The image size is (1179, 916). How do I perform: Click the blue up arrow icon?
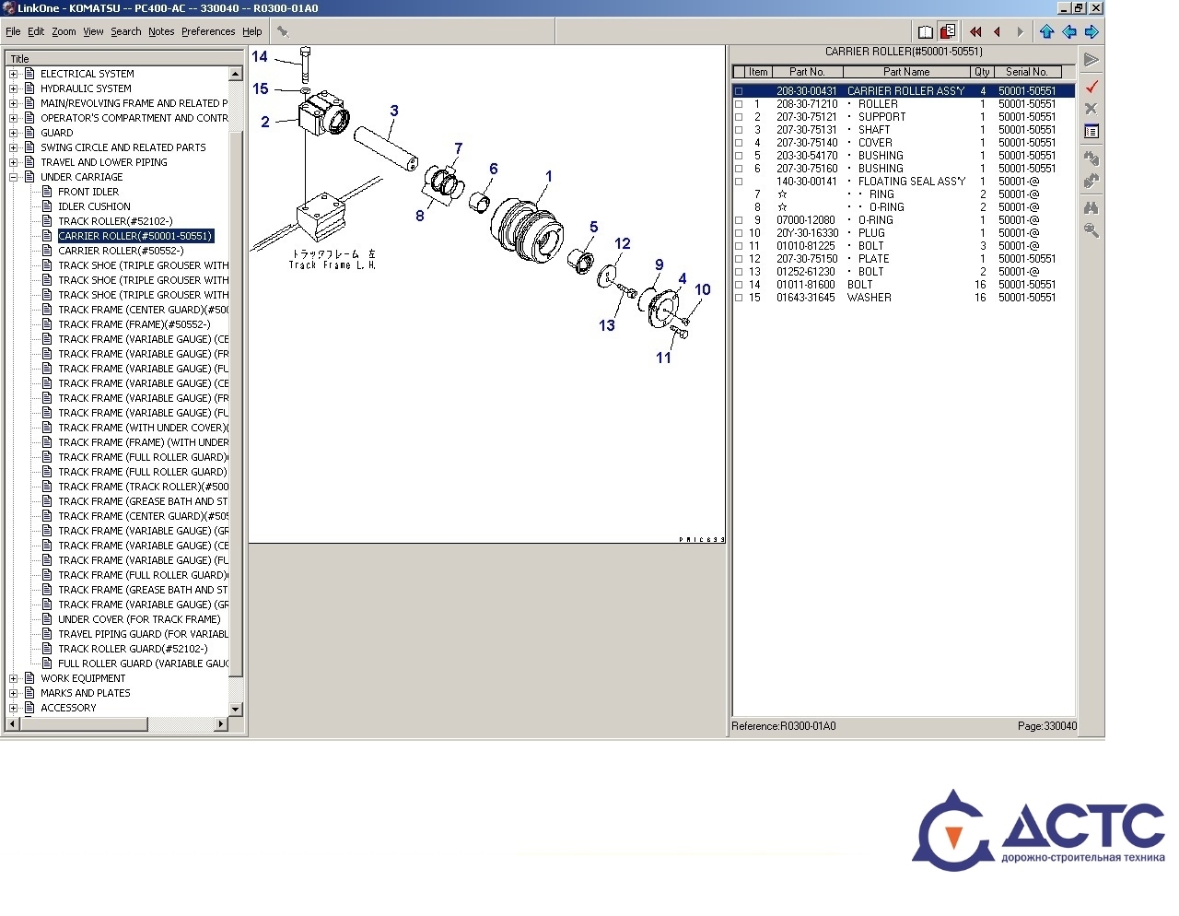1046,31
